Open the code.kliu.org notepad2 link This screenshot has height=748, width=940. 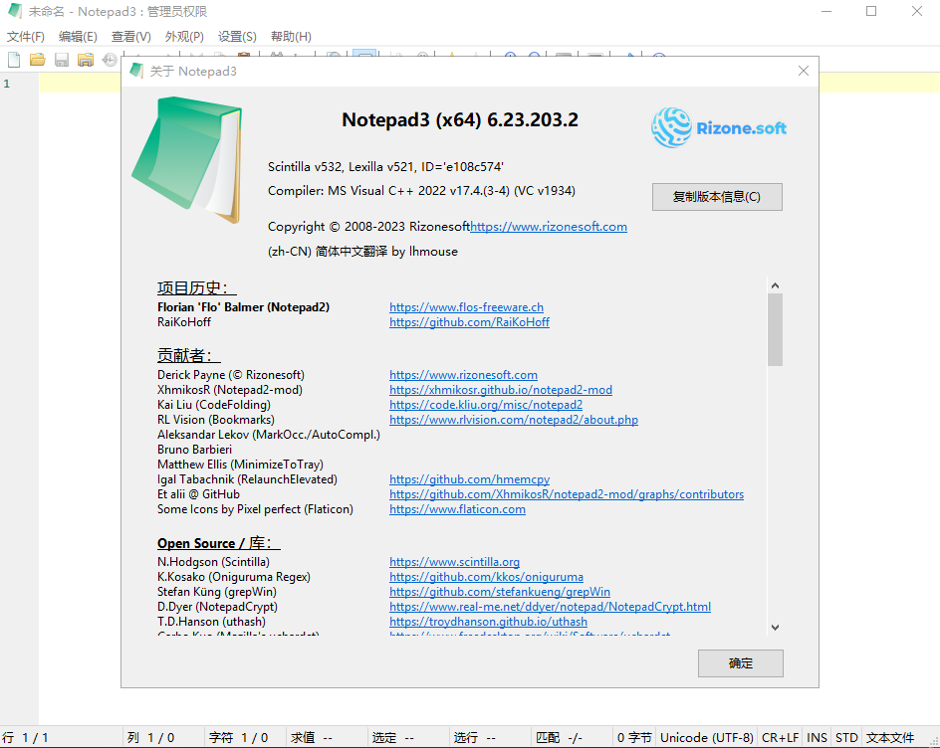click(x=486, y=405)
